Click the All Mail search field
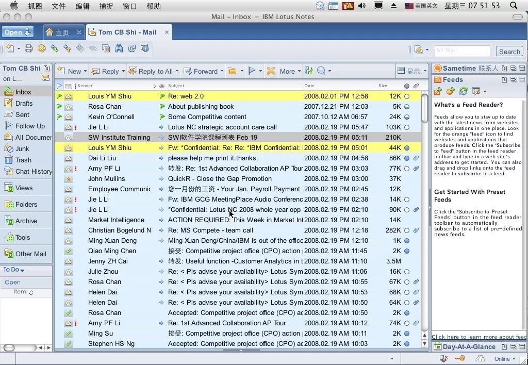The image size is (528, 365). (x=462, y=51)
